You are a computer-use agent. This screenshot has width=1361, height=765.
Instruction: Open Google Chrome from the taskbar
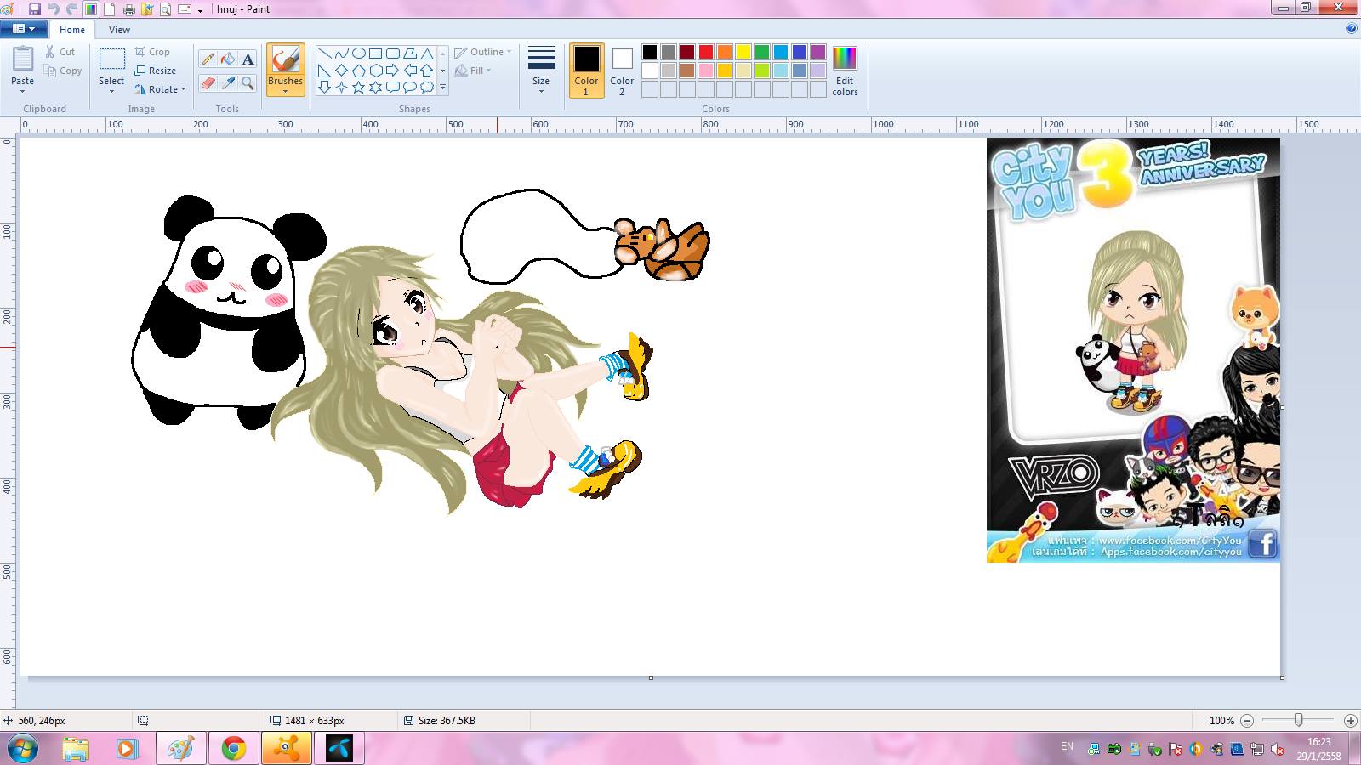click(233, 748)
